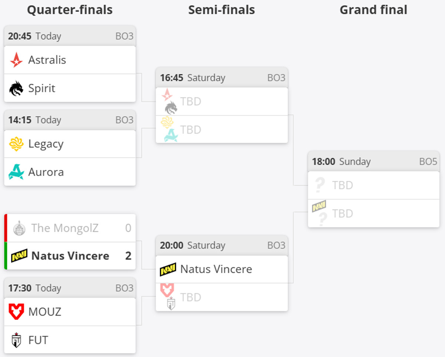
Task: Select the winning Natus Vincere quarter-final row
Action: pos(70,256)
